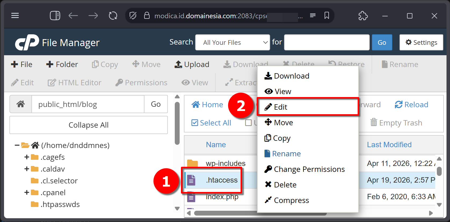This screenshot has width=450, height=222.
Task: Choose Compress from the context menu
Action: (x=308, y=200)
